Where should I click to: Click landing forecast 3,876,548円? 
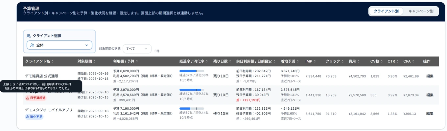pos(290,90)
